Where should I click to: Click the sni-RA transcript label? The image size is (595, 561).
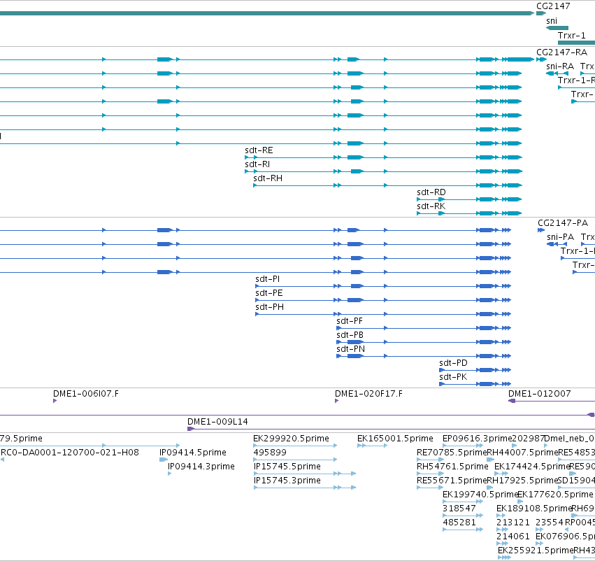[x=560, y=66]
